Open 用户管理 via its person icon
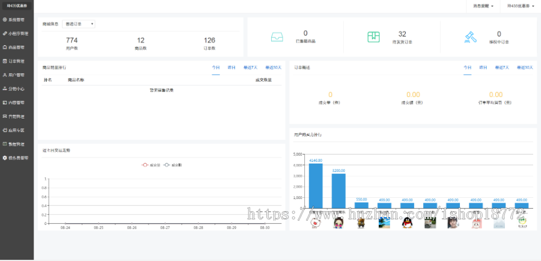 [x=4, y=75]
